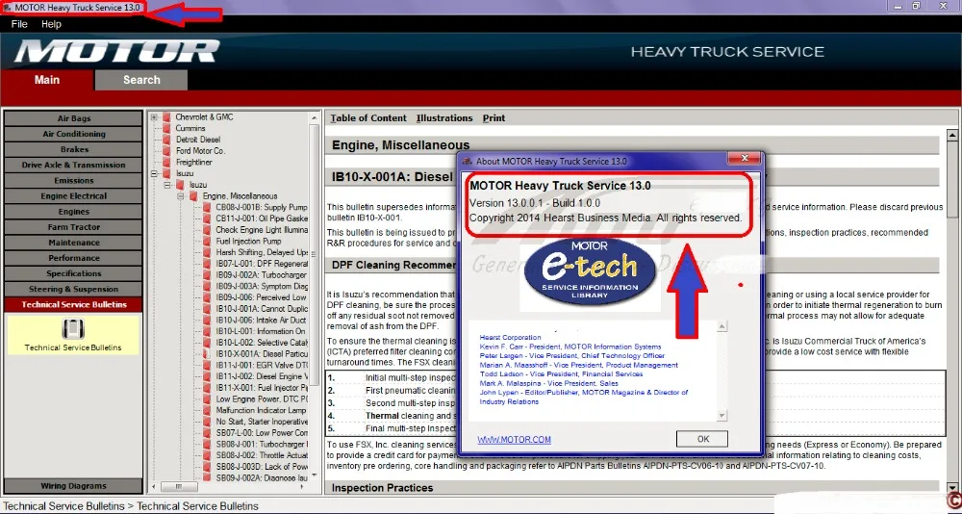The image size is (962, 514).
Task: Select the Technical Service Bulletins header
Action: (x=74, y=304)
